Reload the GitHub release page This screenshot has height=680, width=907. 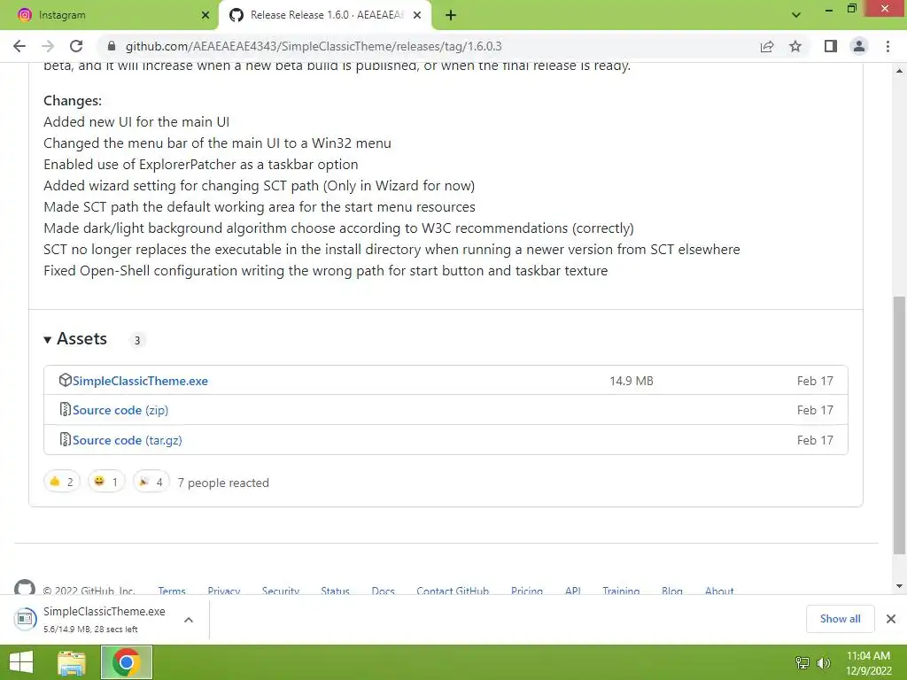[76, 46]
